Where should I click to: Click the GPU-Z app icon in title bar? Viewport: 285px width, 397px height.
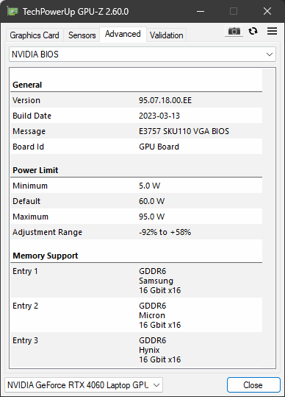click(12, 11)
